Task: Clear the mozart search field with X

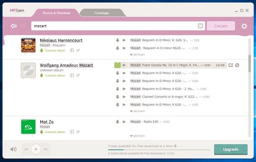Action: click(200, 26)
